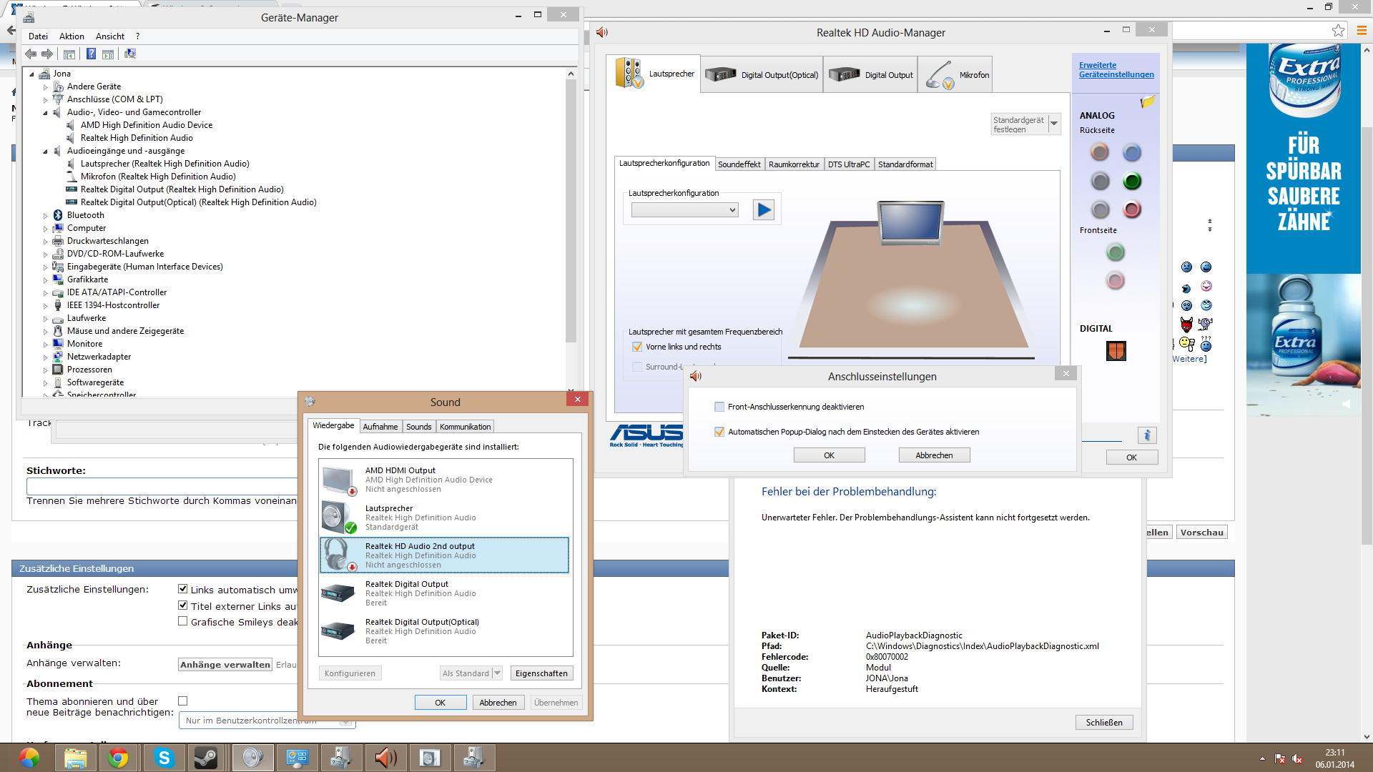Open the Soundeffekt tab in Realtek
Screen dimensions: 1373x772
[x=739, y=164]
